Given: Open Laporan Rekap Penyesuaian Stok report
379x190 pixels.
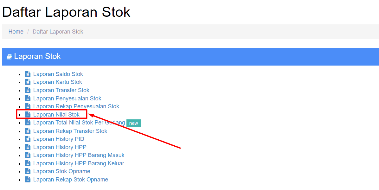Looking at the screenshot, I should (x=76, y=106).
